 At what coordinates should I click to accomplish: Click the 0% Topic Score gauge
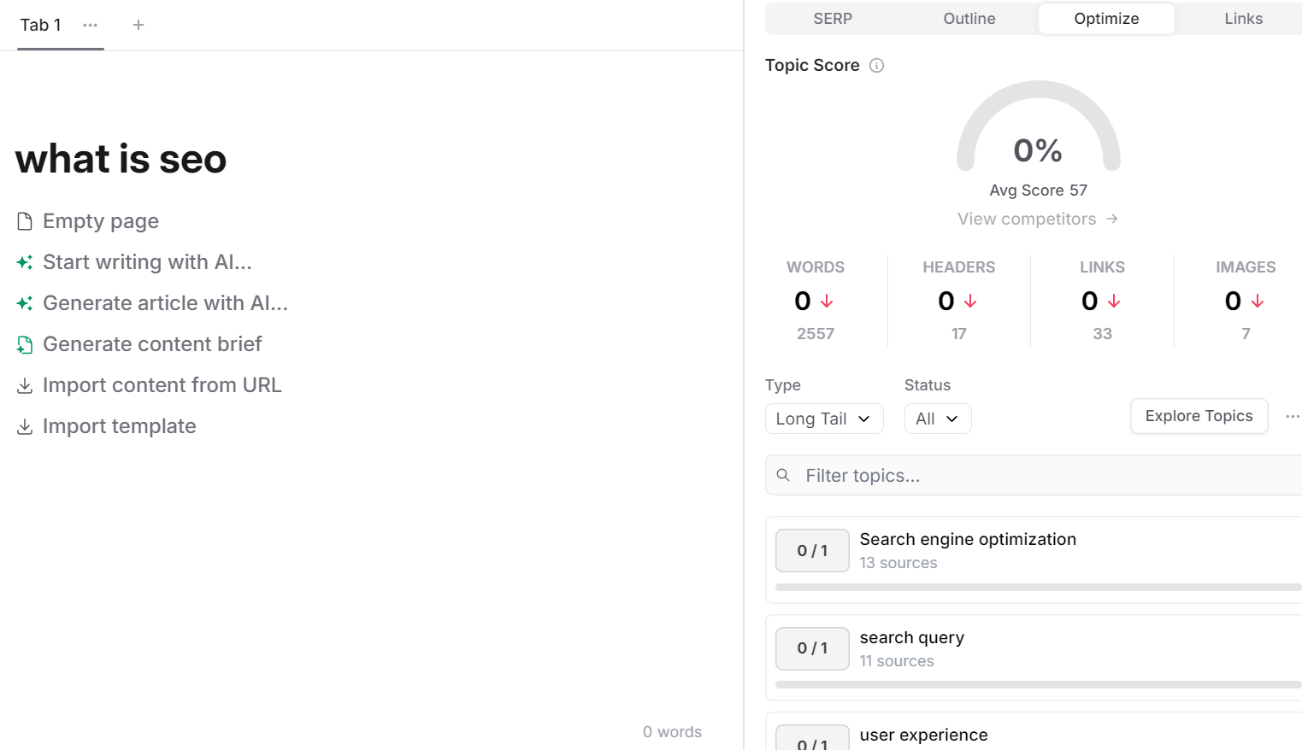1038,126
